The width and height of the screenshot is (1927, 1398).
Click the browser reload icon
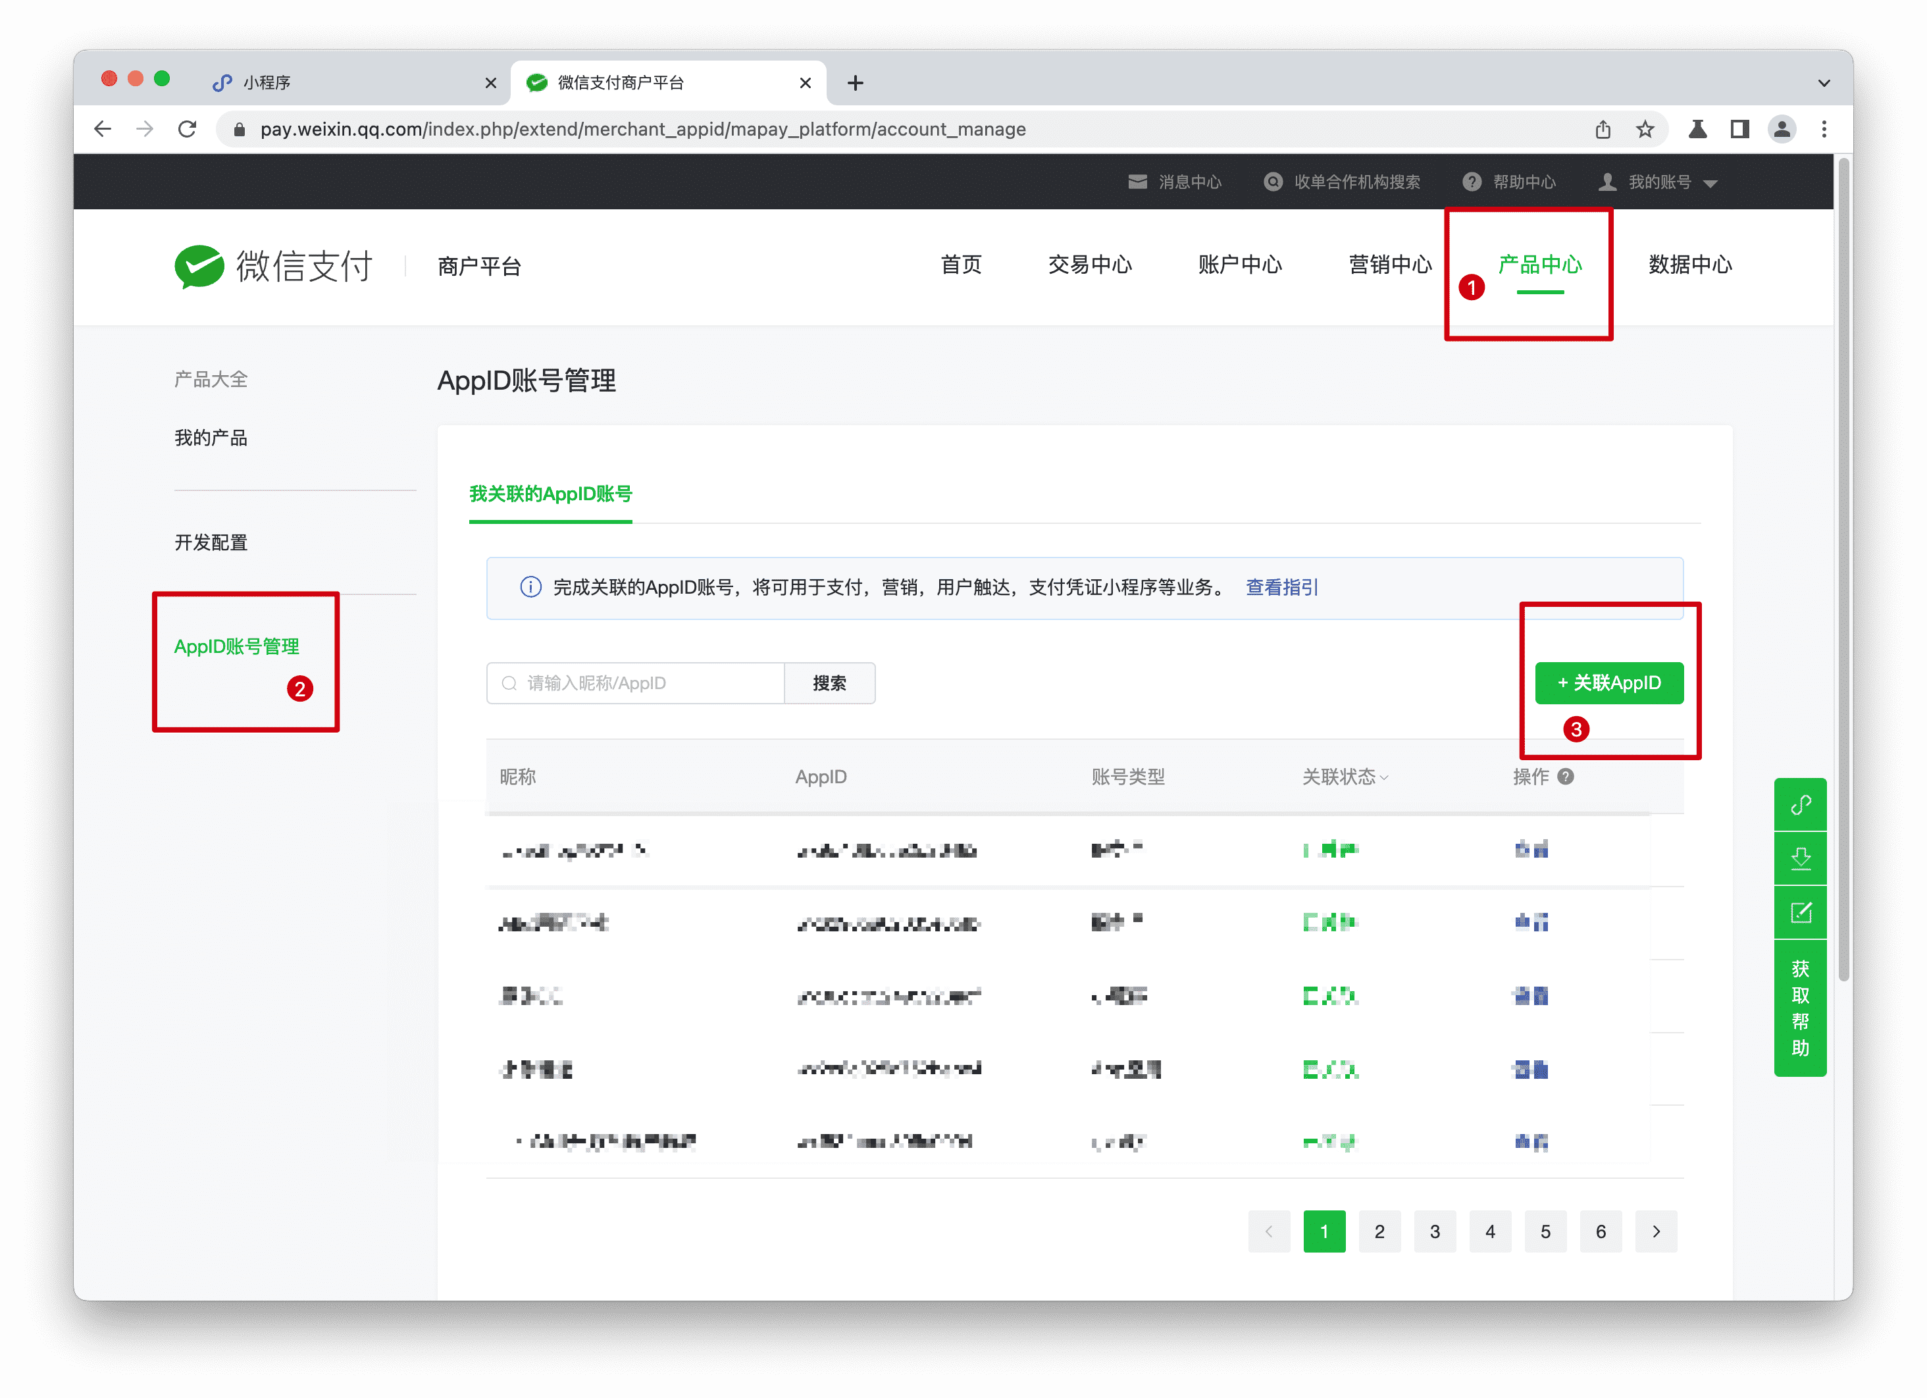(188, 129)
